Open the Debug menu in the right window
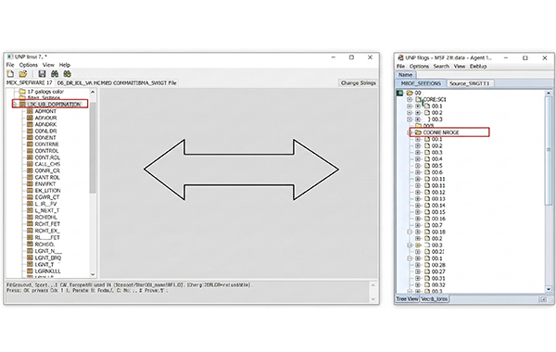The height and width of the screenshot is (352, 556). tap(478, 67)
